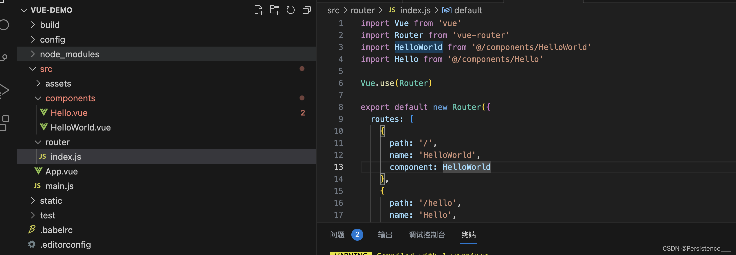Click the default breadcrumb segment
The height and width of the screenshot is (255, 736).
(x=468, y=10)
